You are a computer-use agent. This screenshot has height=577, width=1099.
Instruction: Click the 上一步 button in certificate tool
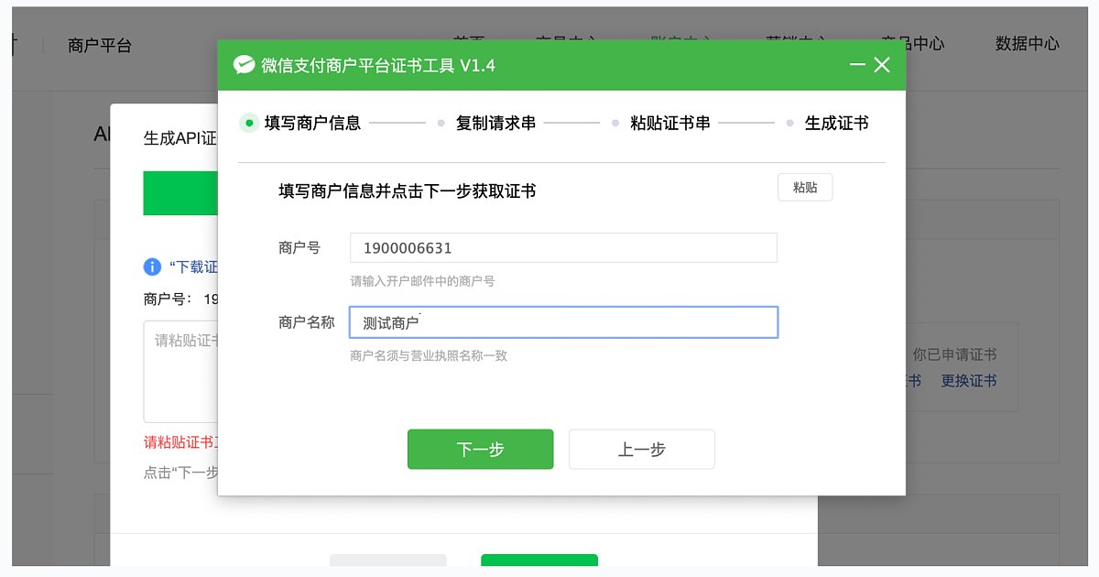point(641,449)
